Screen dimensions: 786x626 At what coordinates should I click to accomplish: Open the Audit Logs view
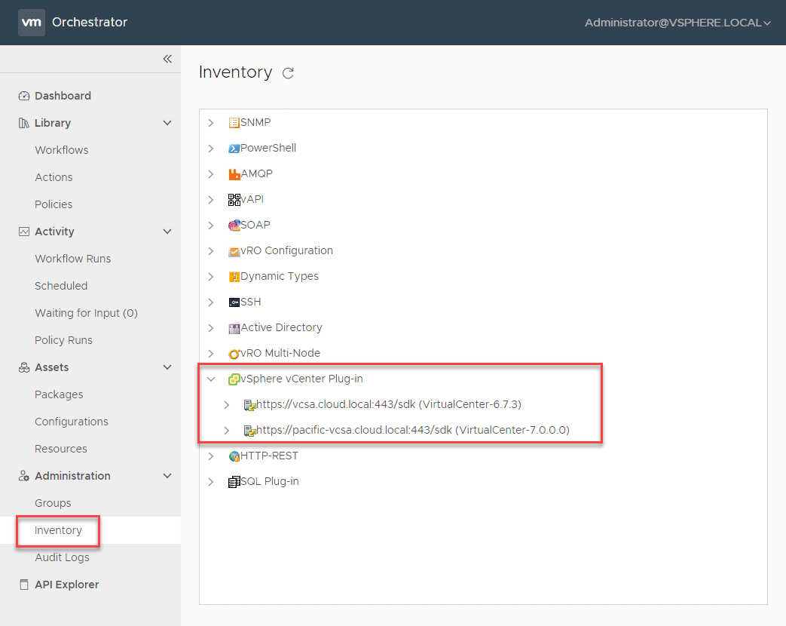pyautogui.click(x=63, y=557)
